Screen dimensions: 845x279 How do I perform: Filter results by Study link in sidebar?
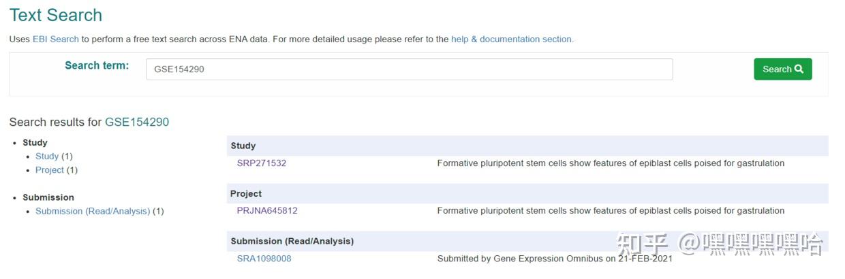47,157
